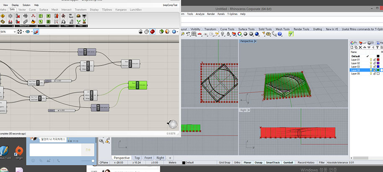
Task: Click Rhino Options gear icon
Action: [x=268, y=34]
